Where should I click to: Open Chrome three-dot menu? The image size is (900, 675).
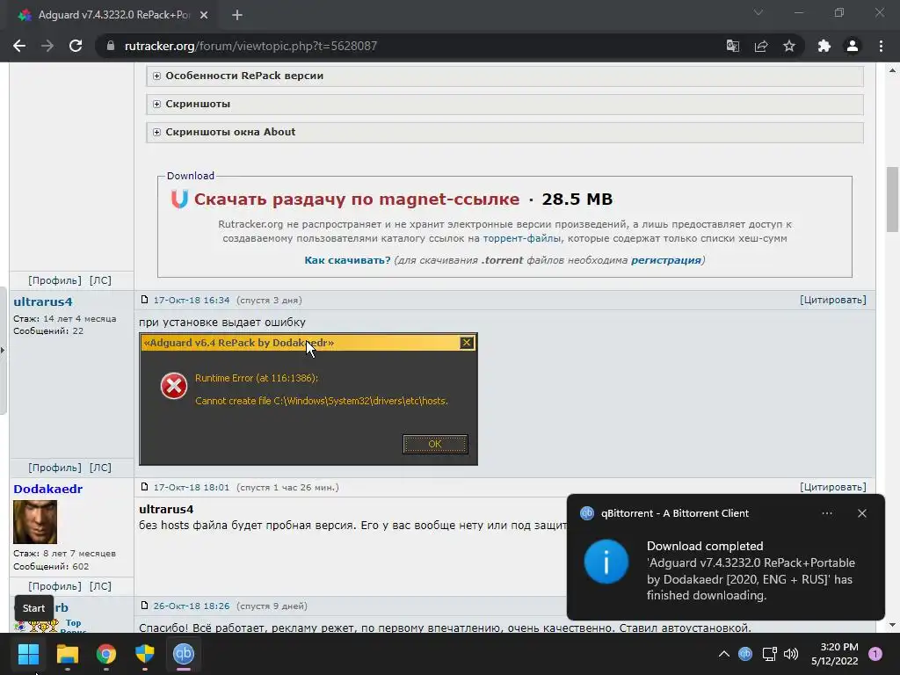pyautogui.click(x=881, y=46)
